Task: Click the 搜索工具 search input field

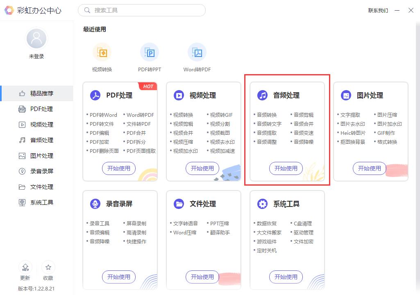Action: click(x=142, y=10)
